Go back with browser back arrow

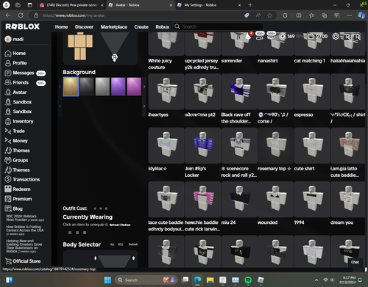click(x=8, y=15)
